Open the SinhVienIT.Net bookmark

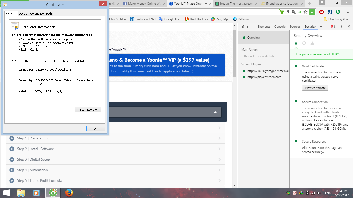[x=143, y=19]
